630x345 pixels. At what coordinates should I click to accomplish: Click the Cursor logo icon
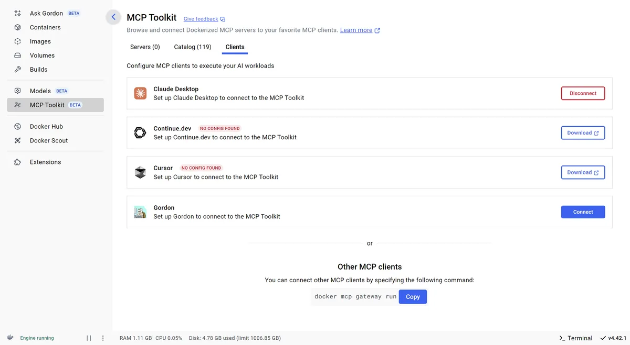tap(140, 172)
